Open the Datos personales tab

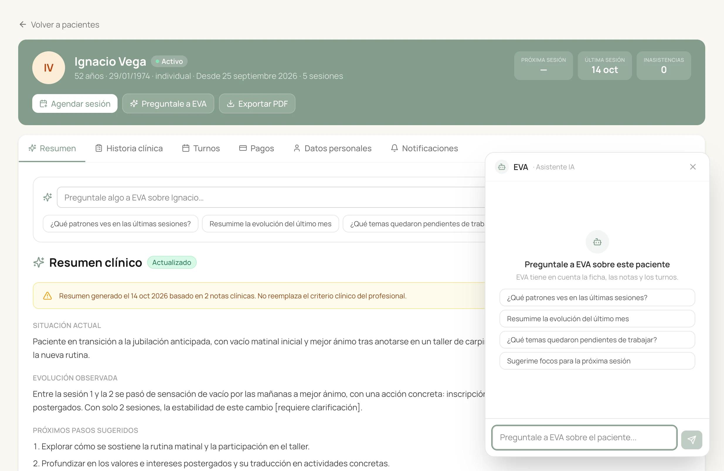332,148
